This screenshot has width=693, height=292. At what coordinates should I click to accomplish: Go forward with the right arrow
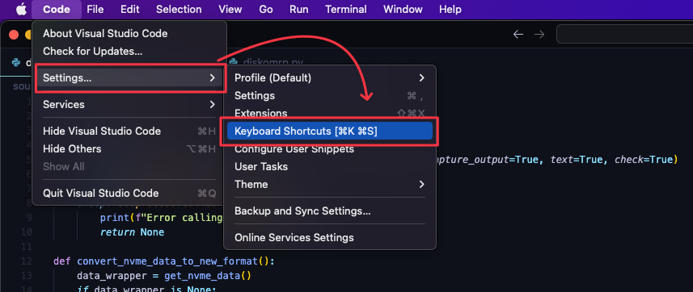(539, 34)
